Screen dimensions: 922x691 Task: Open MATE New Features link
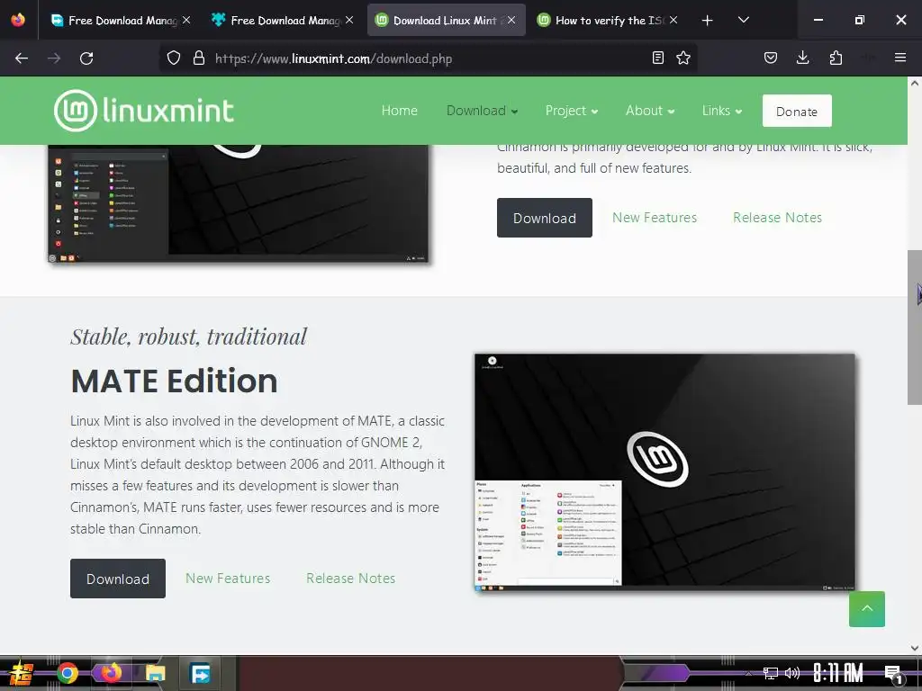click(x=228, y=579)
